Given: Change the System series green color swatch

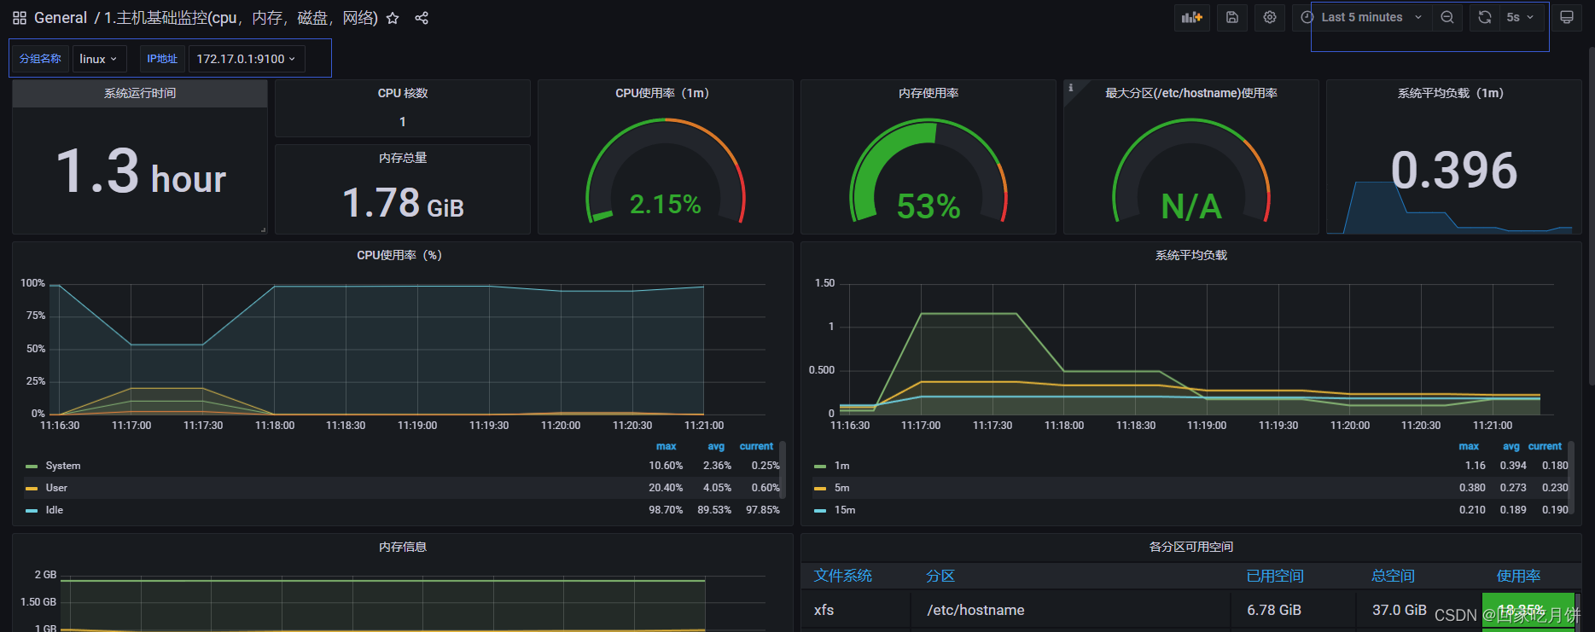Looking at the screenshot, I should 32,467.
